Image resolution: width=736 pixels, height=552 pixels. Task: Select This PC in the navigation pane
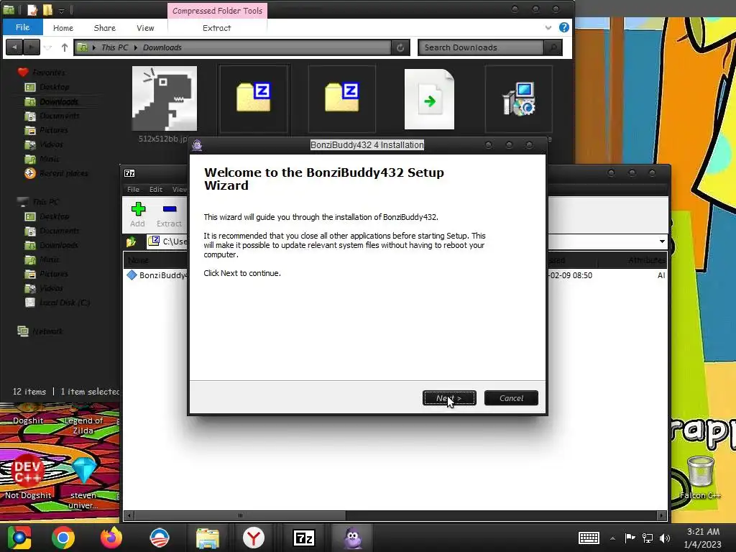coord(45,202)
